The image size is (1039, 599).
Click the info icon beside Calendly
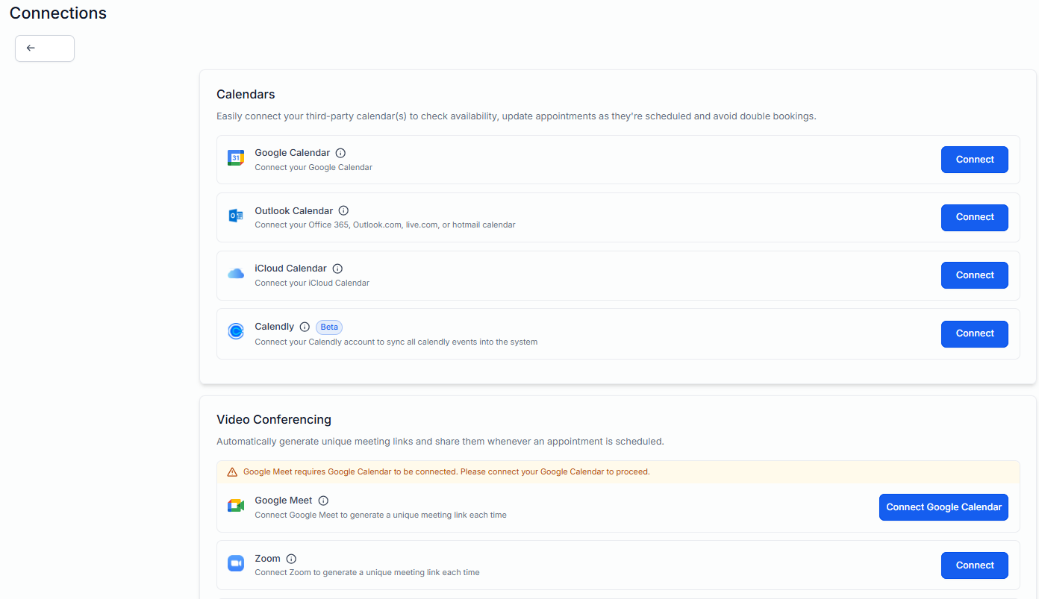pyautogui.click(x=305, y=327)
